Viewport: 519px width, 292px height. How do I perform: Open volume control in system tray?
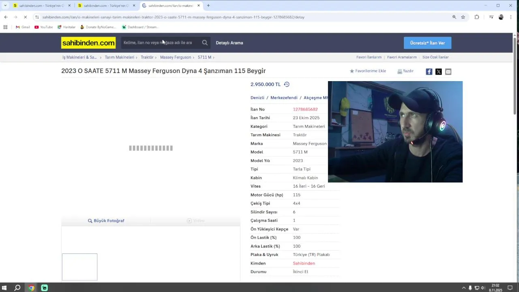tap(483, 288)
